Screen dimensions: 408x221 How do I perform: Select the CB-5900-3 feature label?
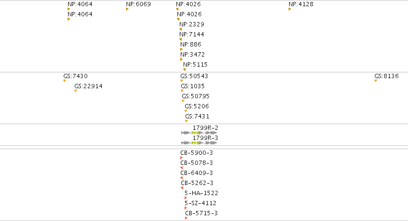197,152
